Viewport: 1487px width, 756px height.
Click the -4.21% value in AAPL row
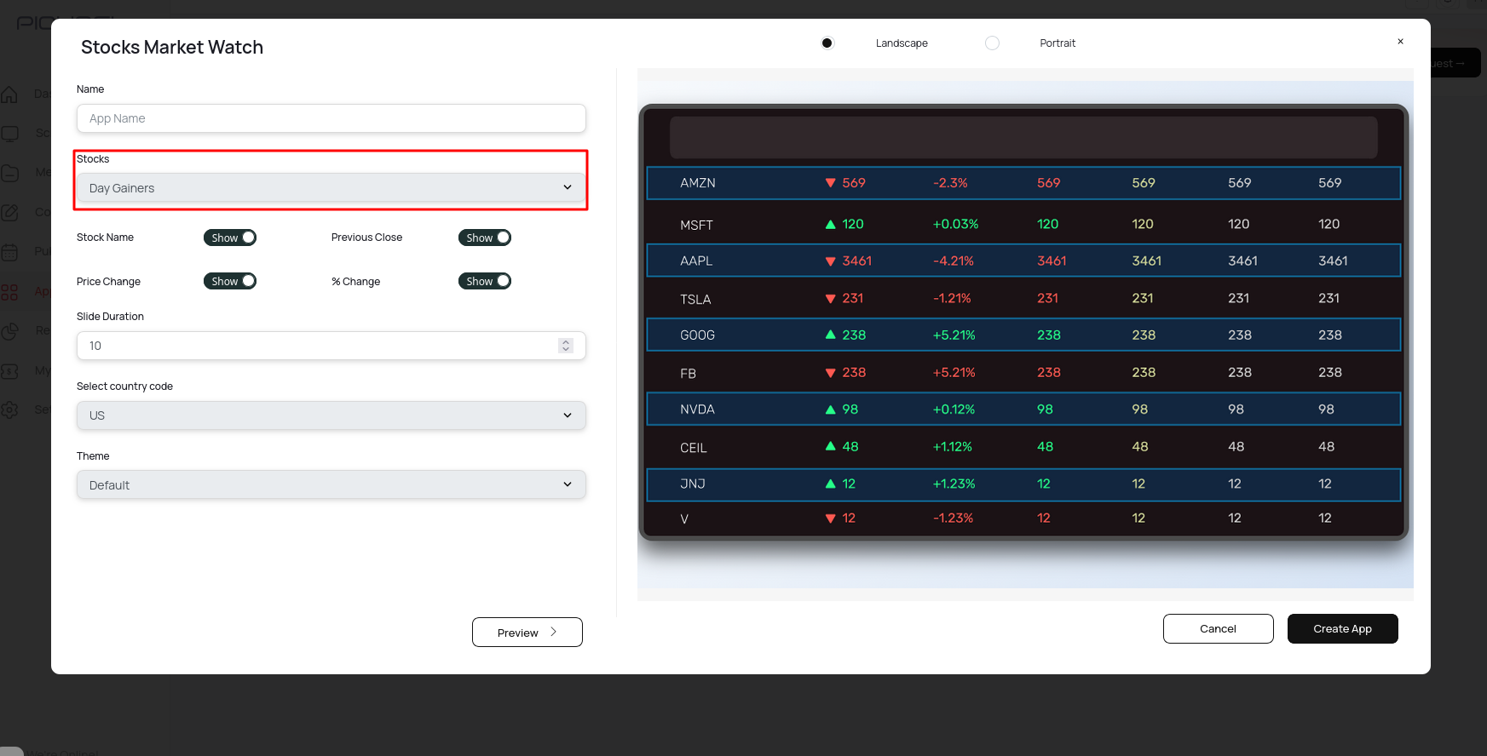(953, 261)
